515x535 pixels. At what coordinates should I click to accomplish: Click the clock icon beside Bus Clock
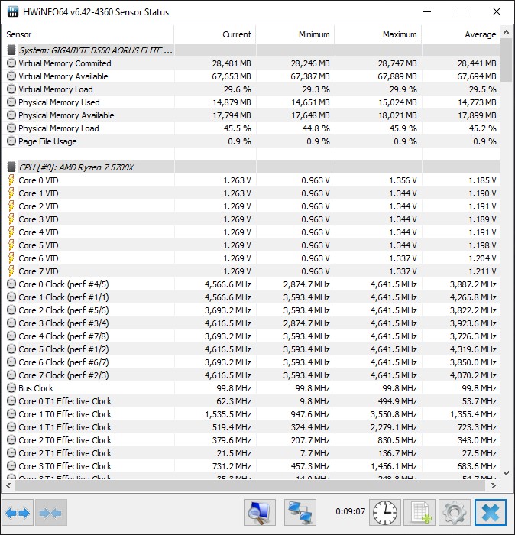(x=11, y=388)
